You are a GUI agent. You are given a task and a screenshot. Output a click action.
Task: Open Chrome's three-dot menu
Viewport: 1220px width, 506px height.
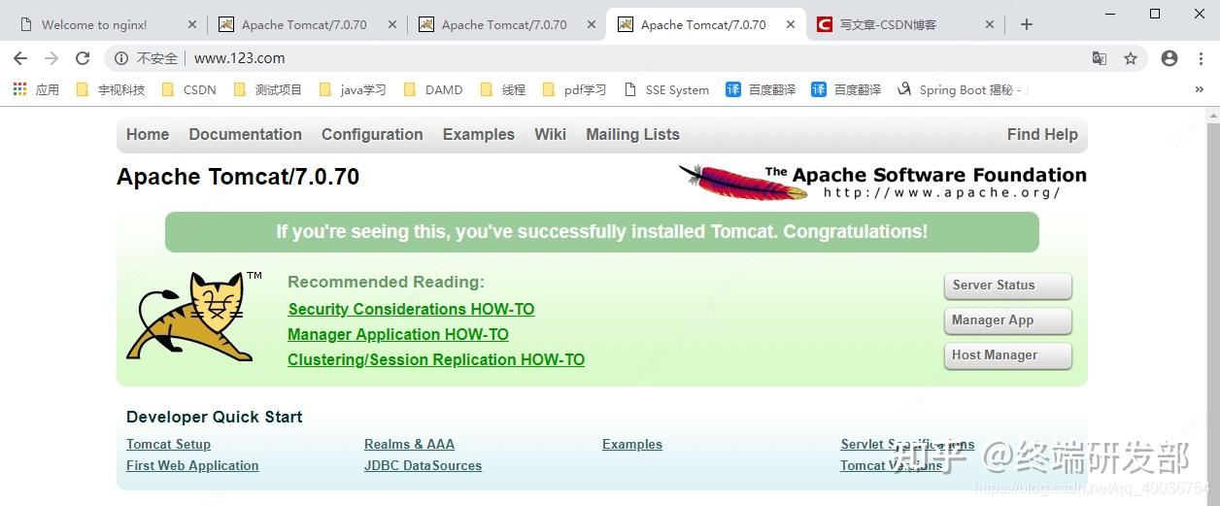click(1201, 58)
